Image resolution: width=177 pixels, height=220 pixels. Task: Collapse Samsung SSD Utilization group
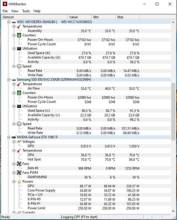(x=14, y=106)
